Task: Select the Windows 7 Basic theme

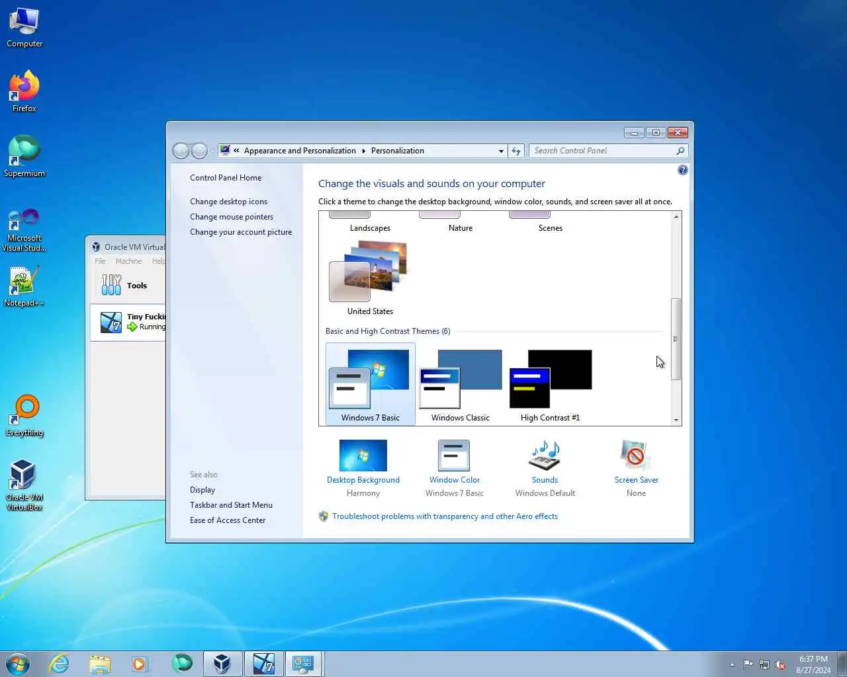Action: pyautogui.click(x=370, y=385)
